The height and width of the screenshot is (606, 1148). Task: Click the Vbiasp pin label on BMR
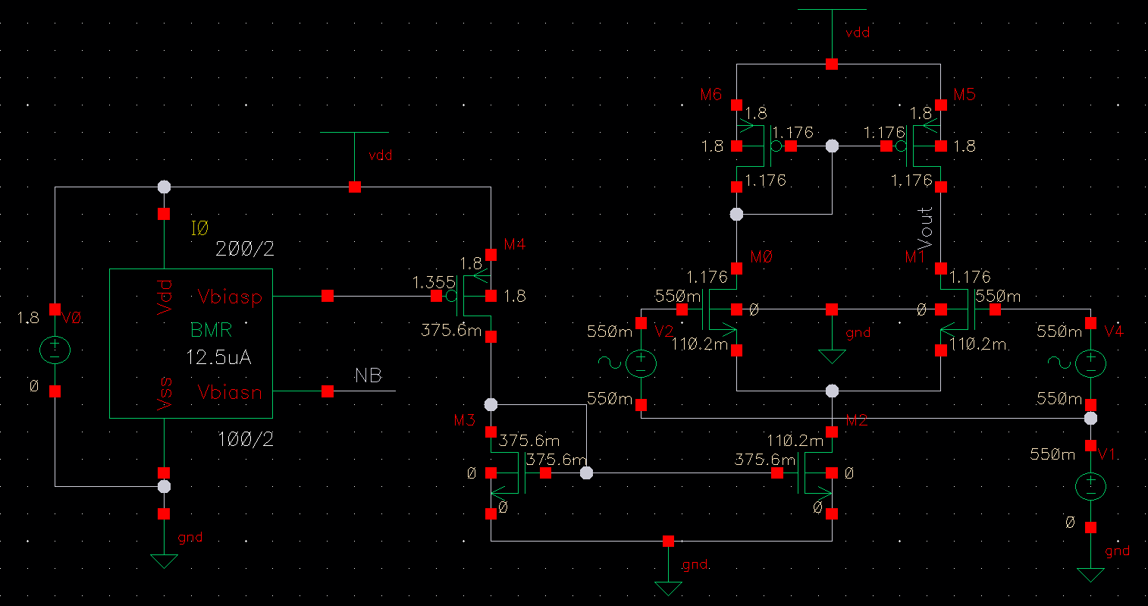pos(230,297)
